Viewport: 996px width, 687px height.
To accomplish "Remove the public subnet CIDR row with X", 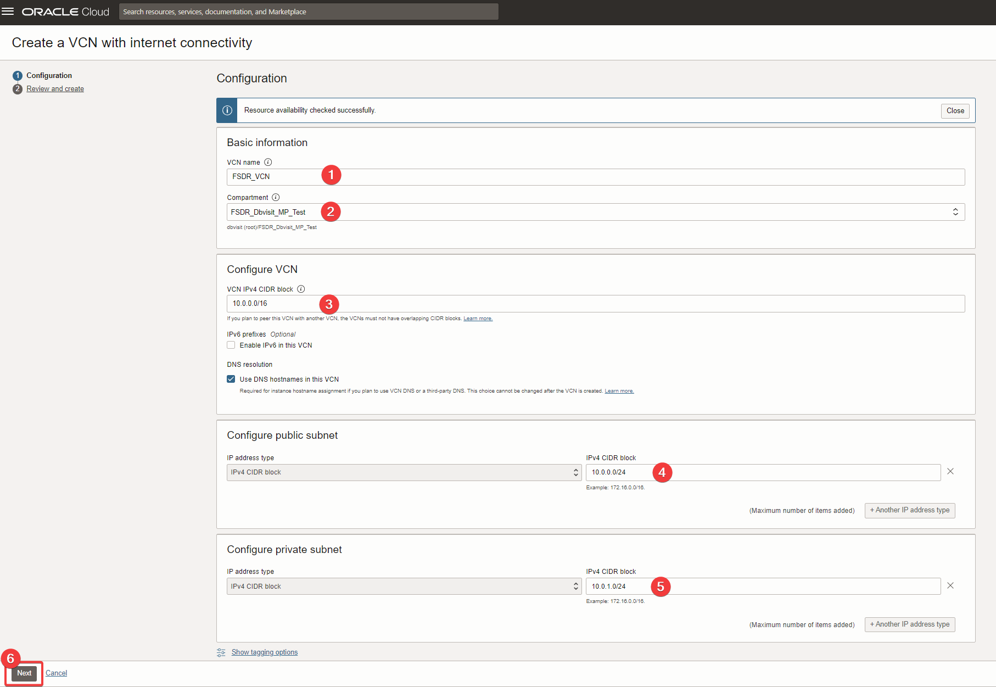I will 950,471.
